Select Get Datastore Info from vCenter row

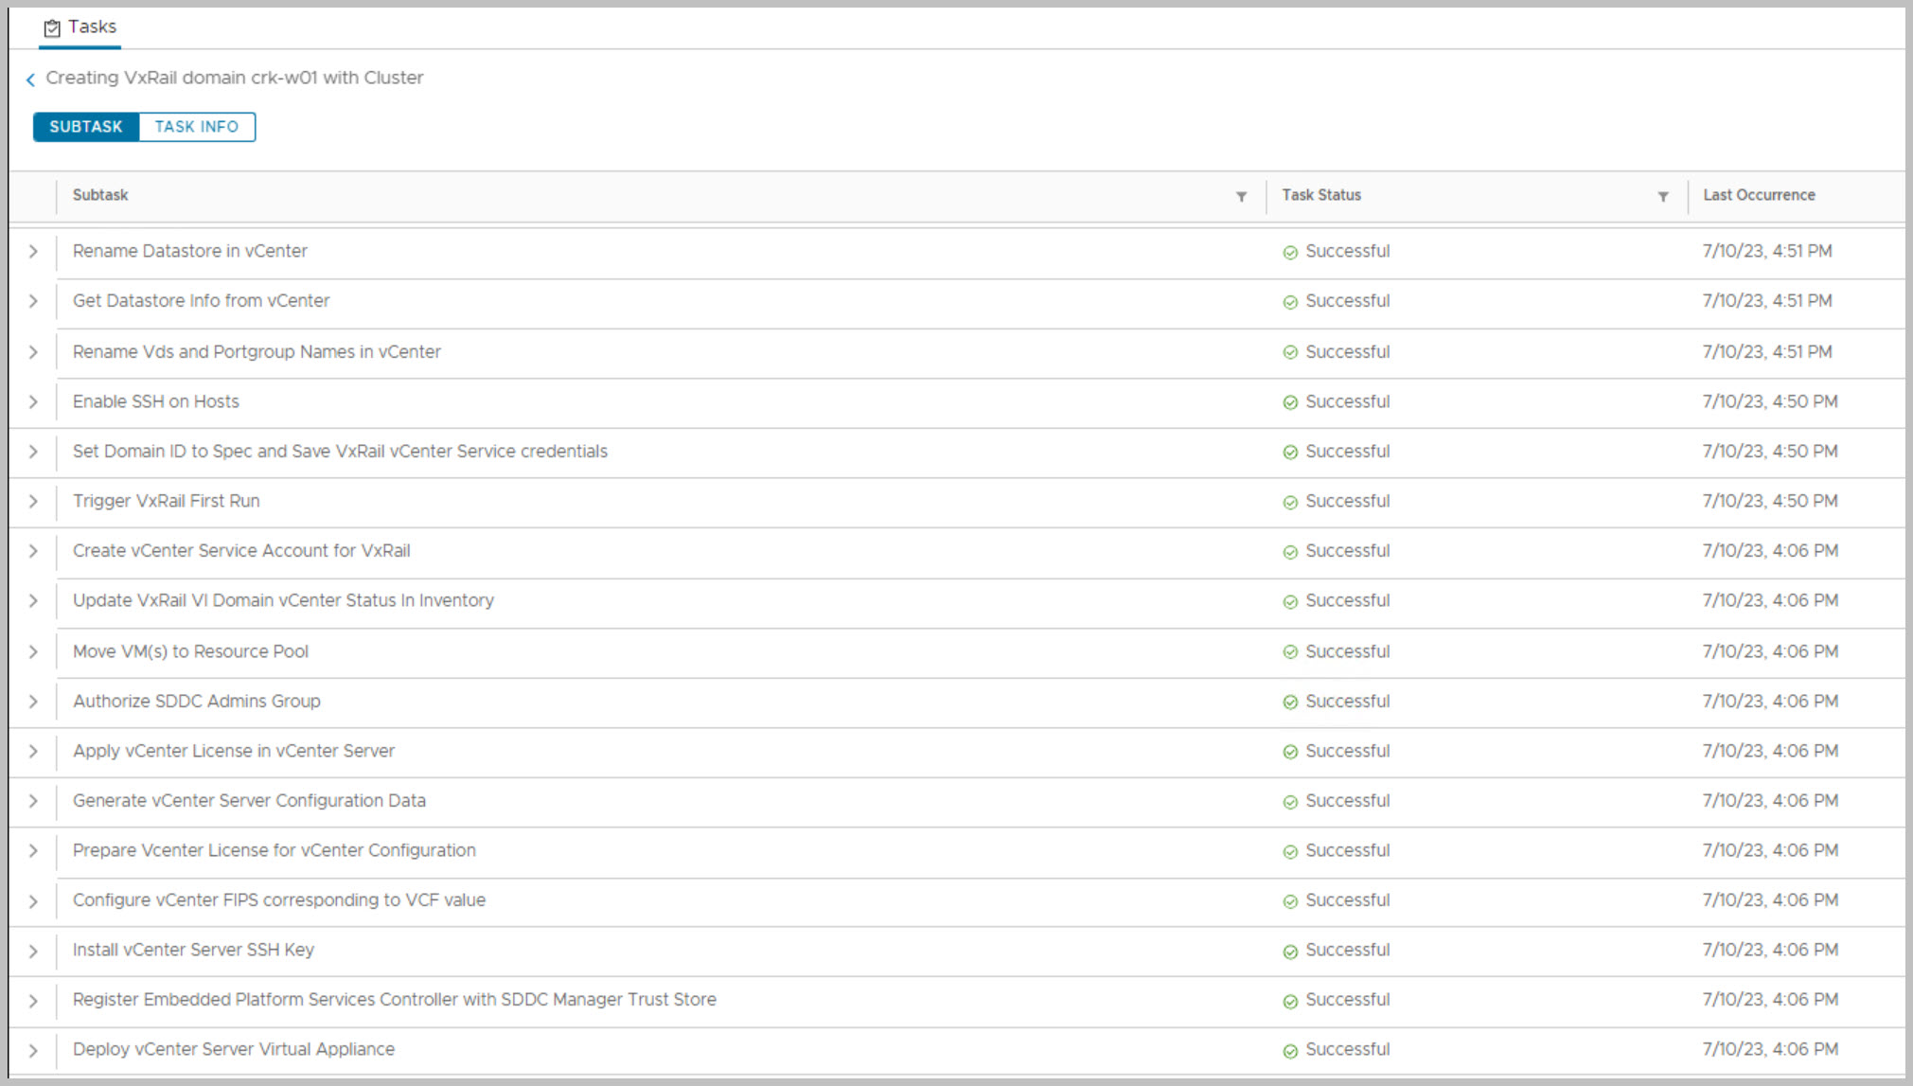click(x=202, y=301)
